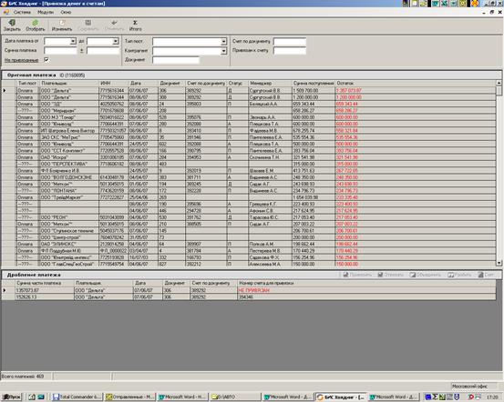Click the Объединить icon in split panel
The height and width of the screenshot is (402, 504).
412,275
